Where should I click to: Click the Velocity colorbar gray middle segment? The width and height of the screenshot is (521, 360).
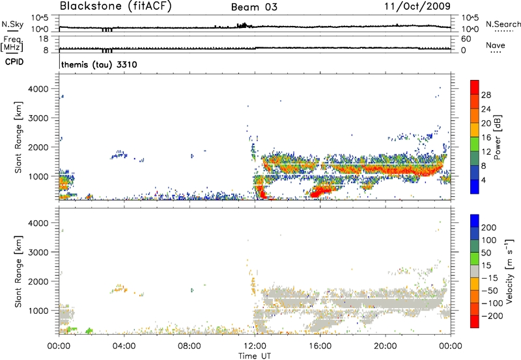[475, 272]
